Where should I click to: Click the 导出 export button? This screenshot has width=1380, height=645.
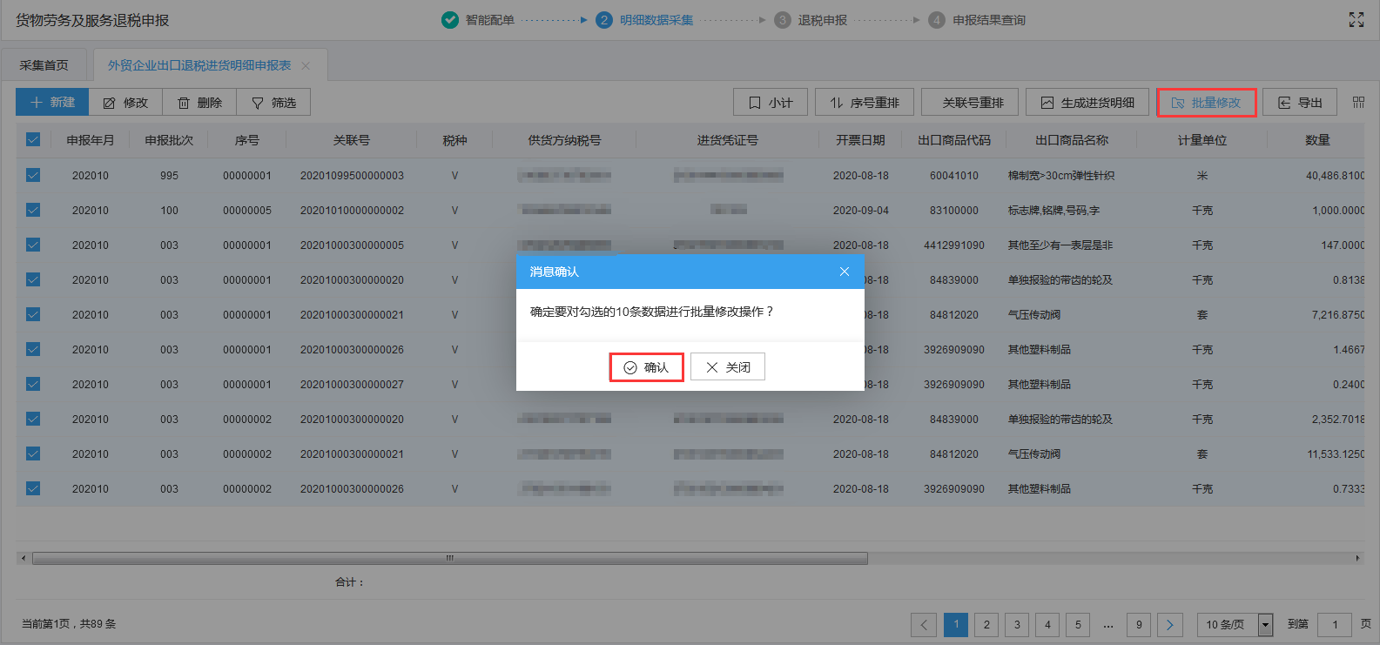click(1300, 103)
